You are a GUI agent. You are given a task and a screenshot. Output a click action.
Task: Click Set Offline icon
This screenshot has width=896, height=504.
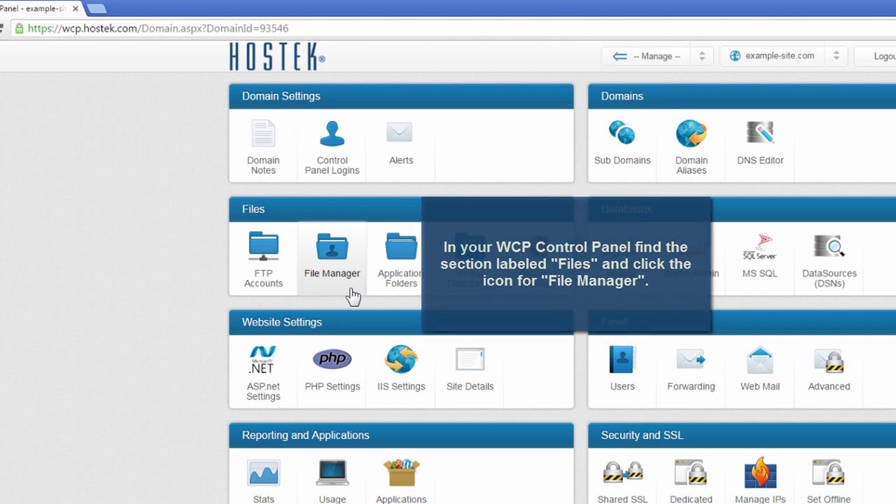(x=829, y=473)
